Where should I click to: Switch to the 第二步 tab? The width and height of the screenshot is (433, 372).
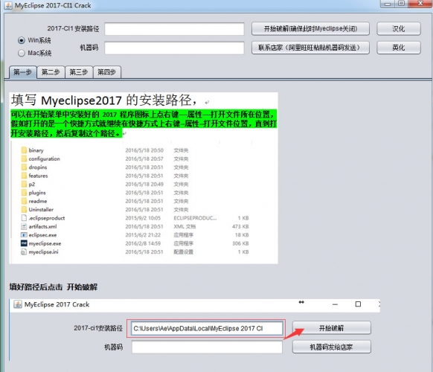click(x=51, y=72)
